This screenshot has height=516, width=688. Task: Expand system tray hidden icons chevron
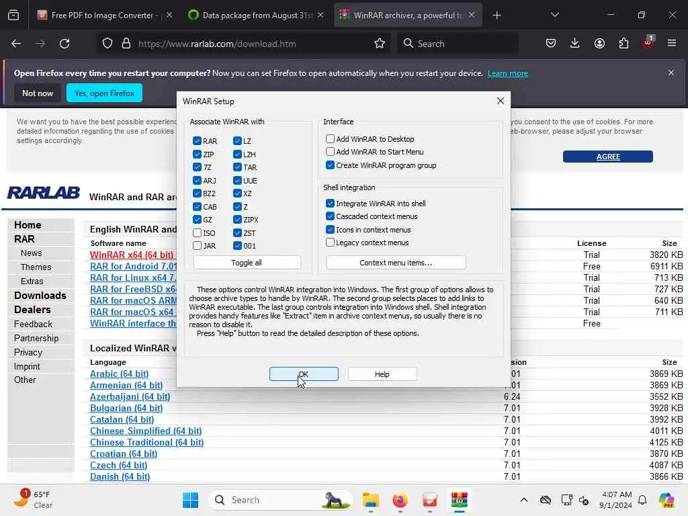pyautogui.click(x=524, y=500)
